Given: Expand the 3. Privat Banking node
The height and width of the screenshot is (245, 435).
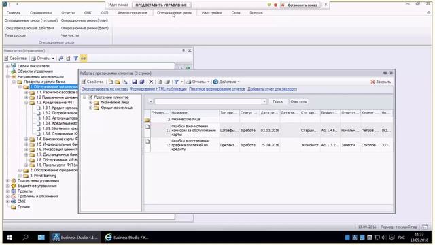Looking at the screenshot, I should (20, 176).
